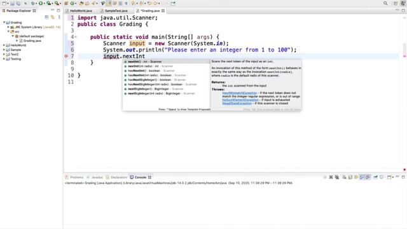
Task: Choose nextBigInteger() : BigInteger proposal
Action: coord(167,89)
